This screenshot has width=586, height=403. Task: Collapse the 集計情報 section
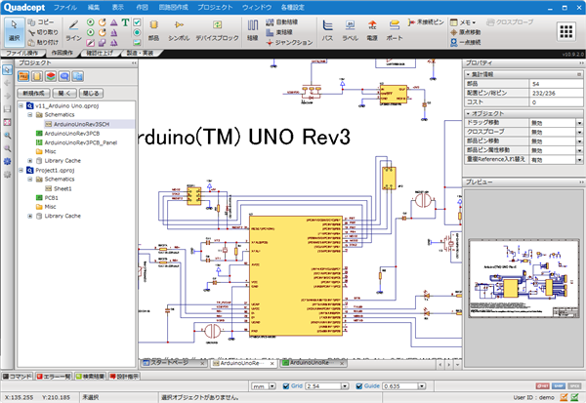point(468,74)
